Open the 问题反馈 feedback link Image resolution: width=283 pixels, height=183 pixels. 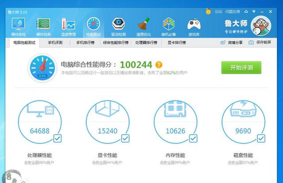tap(233, 12)
